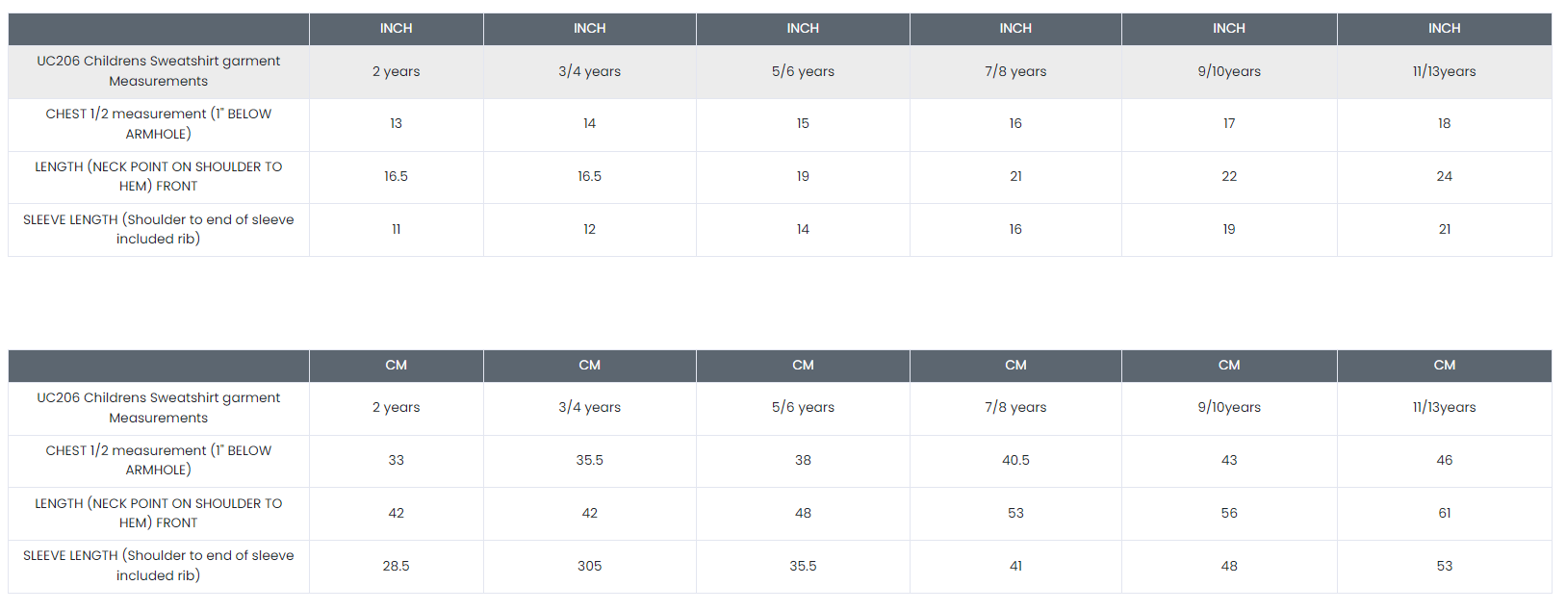
Task: Click the UC206 Childrens Sweatshirt title in CM table
Action: [159, 407]
